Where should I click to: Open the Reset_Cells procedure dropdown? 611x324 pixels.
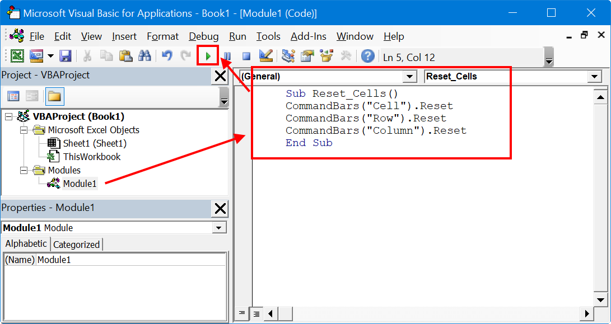coord(595,76)
